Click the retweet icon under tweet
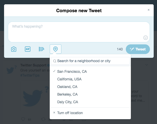This screenshot has width=157, height=124. click(43, 119)
